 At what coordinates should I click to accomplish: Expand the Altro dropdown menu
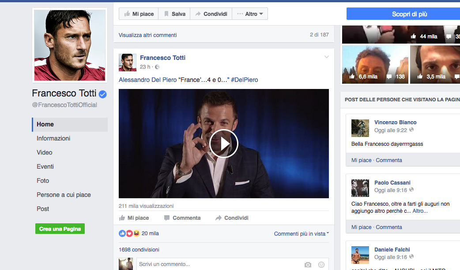point(250,14)
